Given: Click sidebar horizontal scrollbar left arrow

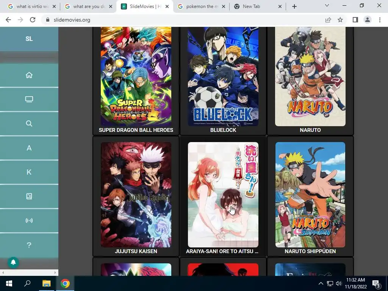Looking at the screenshot, I should (3, 273).
